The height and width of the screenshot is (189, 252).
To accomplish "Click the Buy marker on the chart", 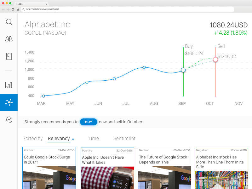I will coord(183,70).
